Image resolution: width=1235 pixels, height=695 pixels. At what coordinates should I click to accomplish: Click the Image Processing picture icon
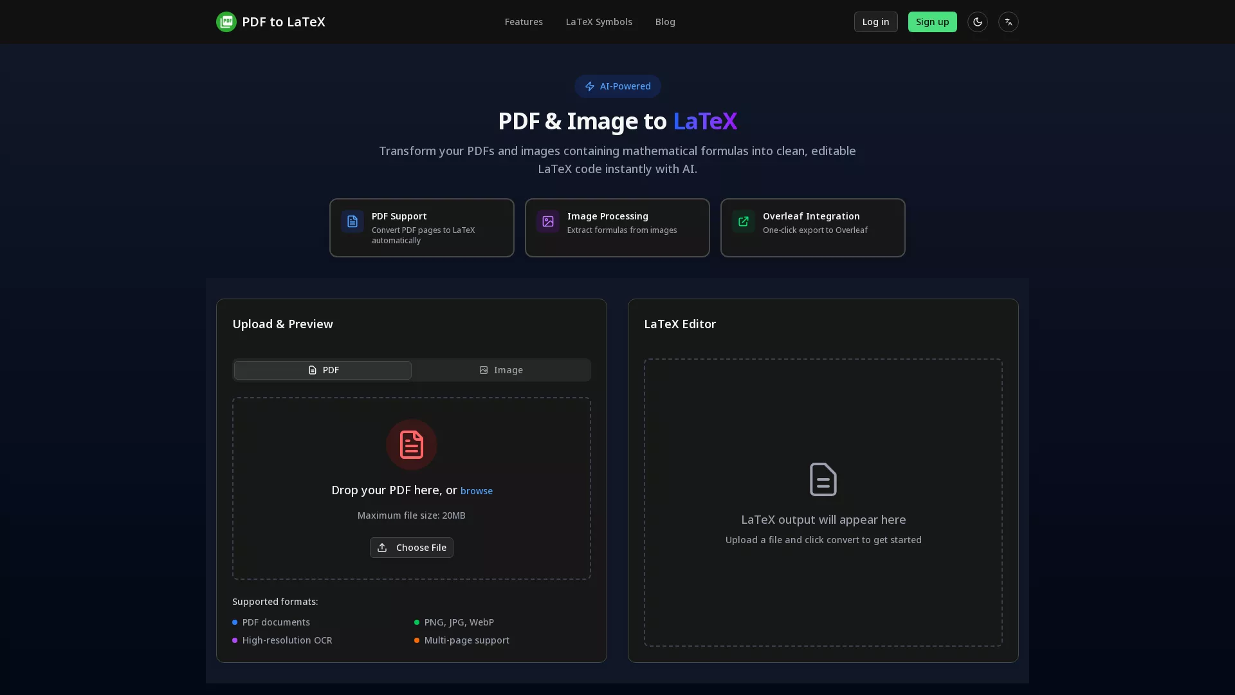(547, 221)
